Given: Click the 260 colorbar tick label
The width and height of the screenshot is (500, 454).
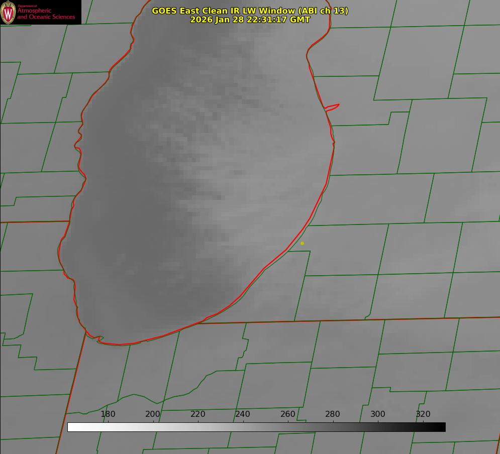Looking at the screenshot, I should coord(288,414).
